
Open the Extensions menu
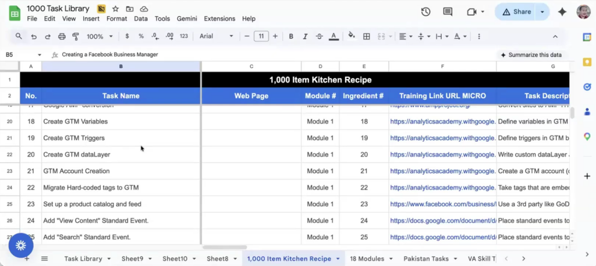(x=219, y=19)
